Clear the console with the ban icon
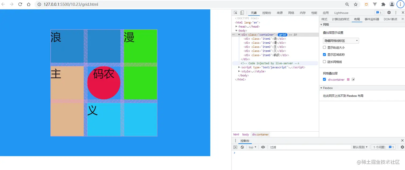 [242, 147]
